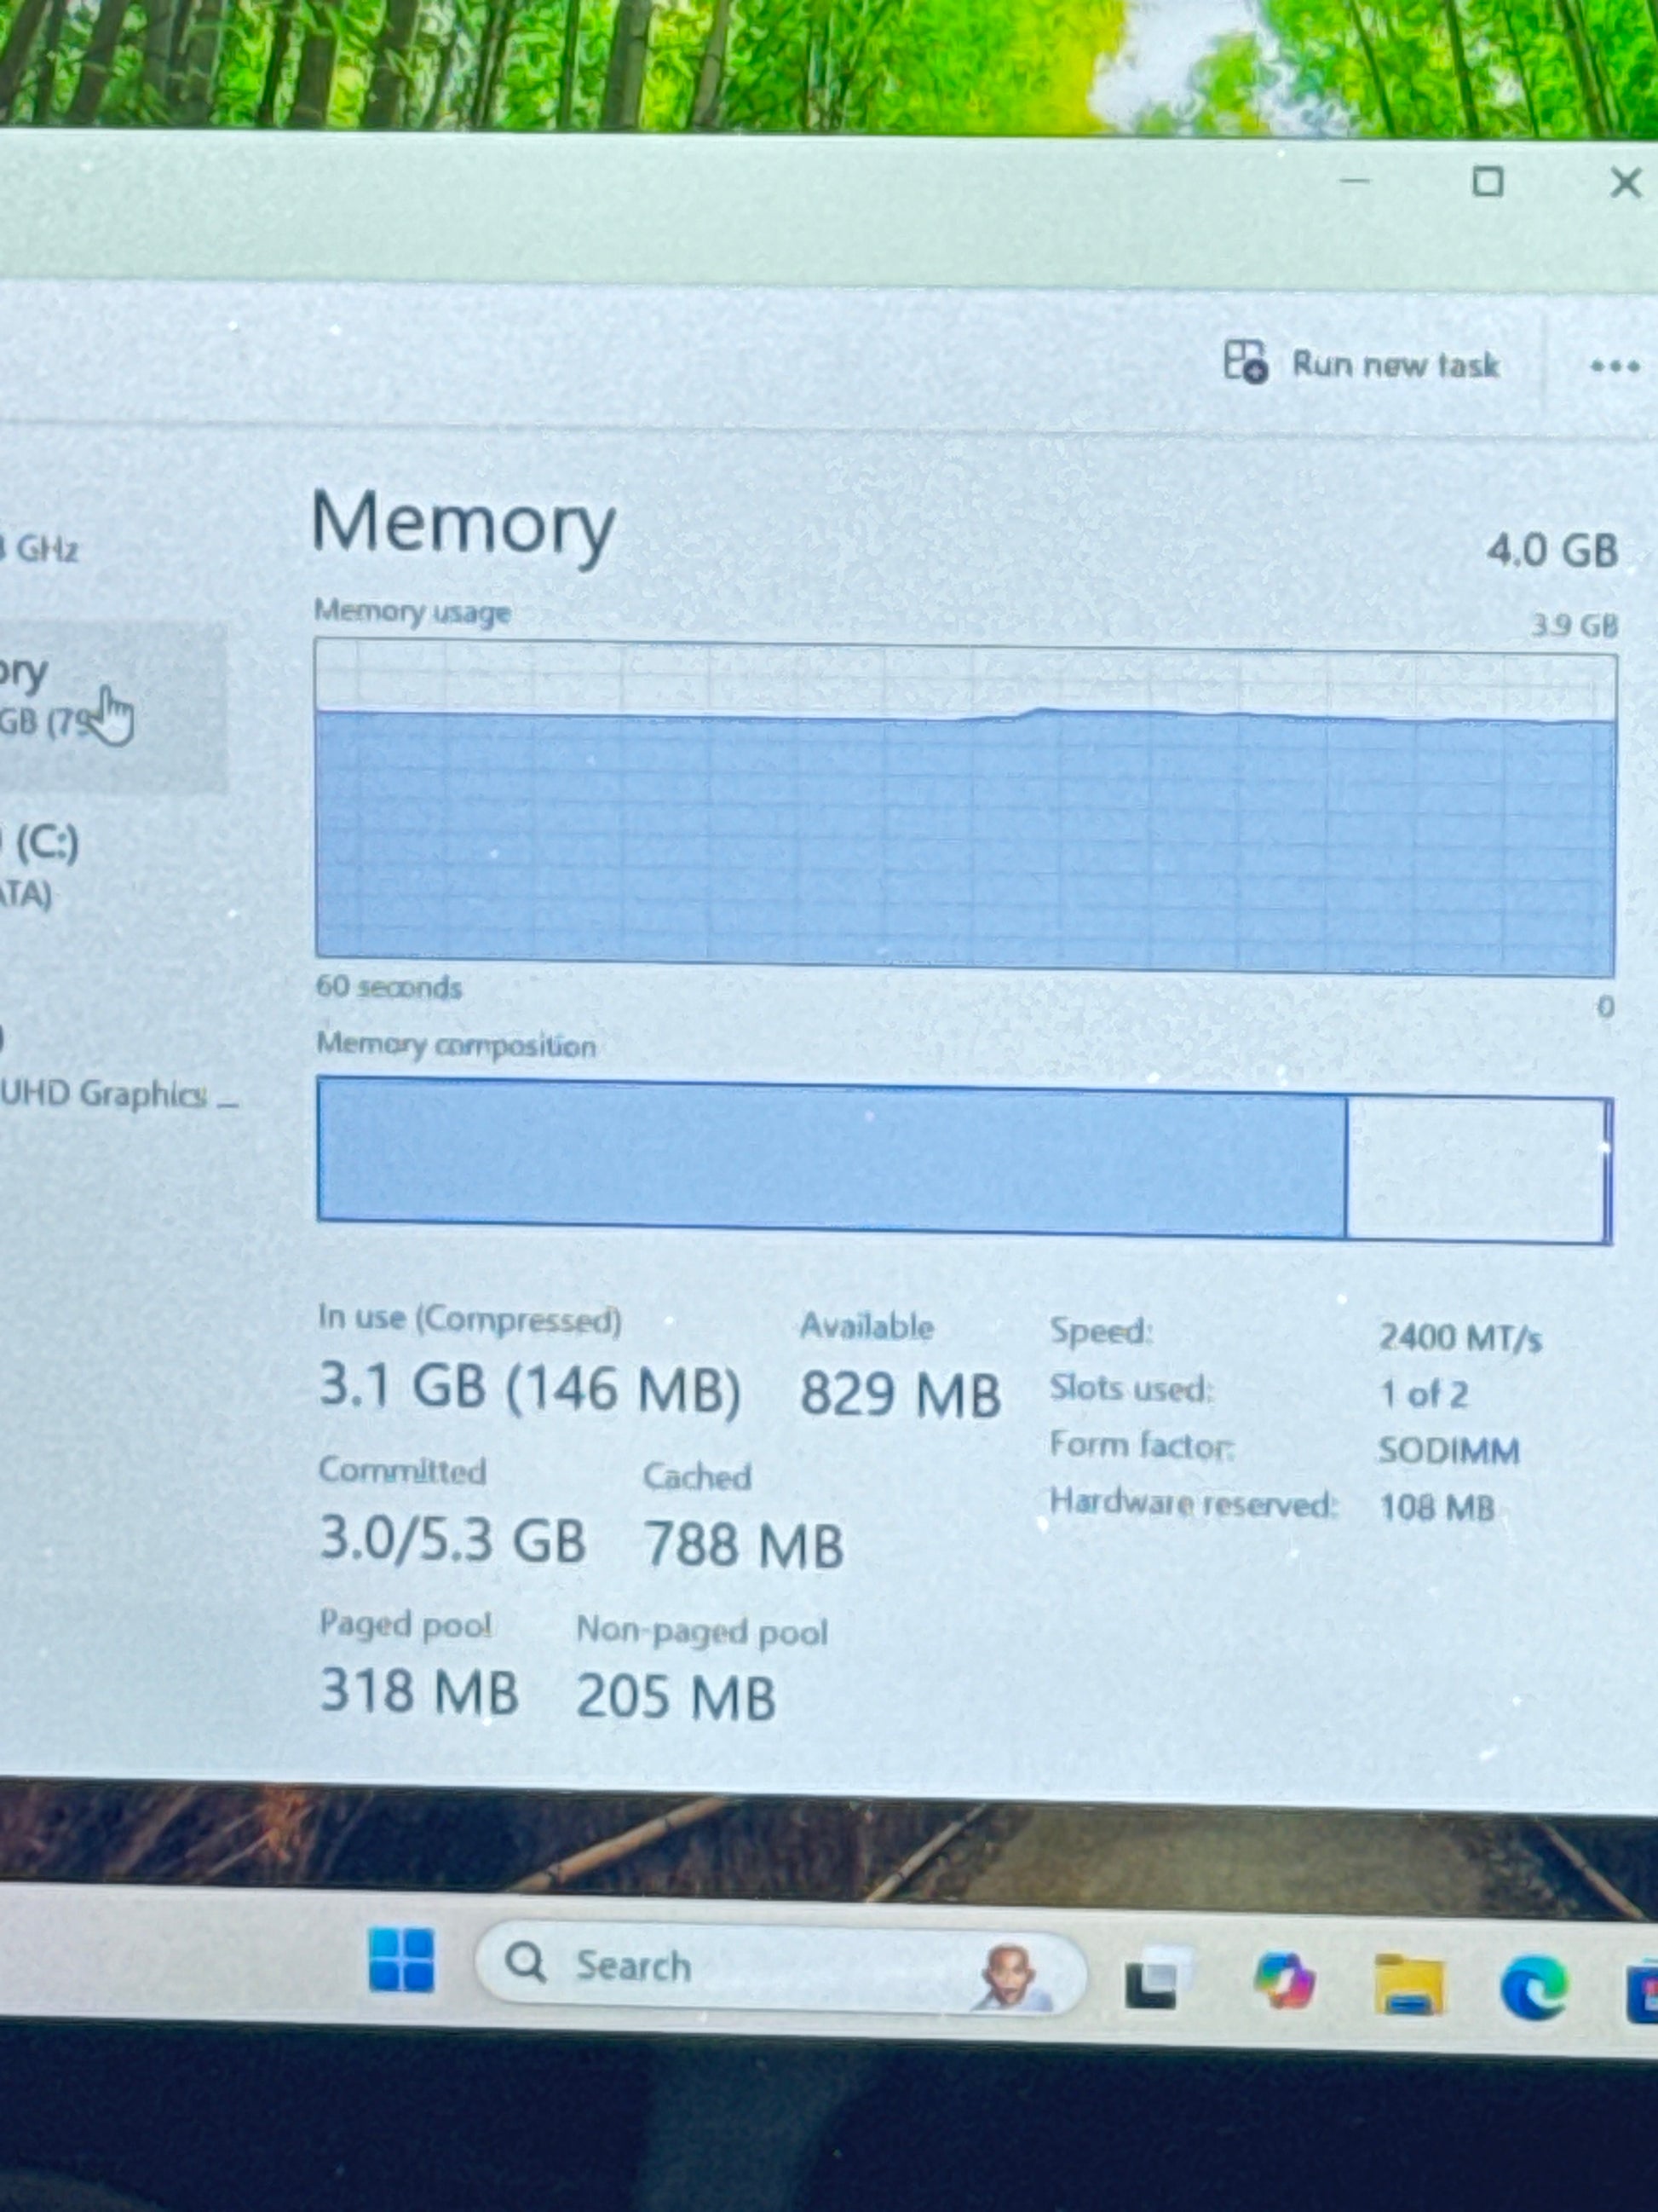This screenshot has height=2212, width=1658.
Task: Click the magnifier icon in the Search box
Action: coord(526,1962)
